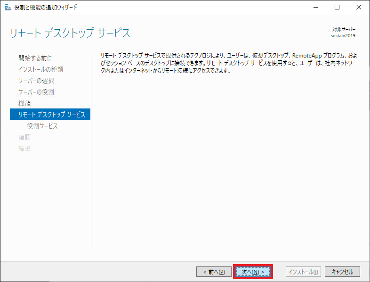The height and width of the screenshot is (282, 370).
Task: Close the wizard window
Action: (x=358, y=8)
